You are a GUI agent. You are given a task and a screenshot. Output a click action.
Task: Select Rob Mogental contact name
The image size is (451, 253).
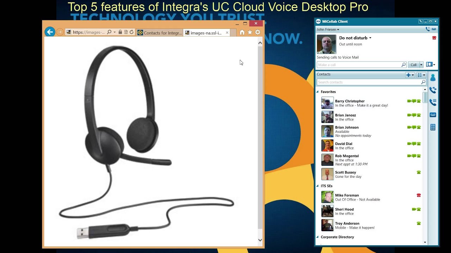[x=347, y=156]
